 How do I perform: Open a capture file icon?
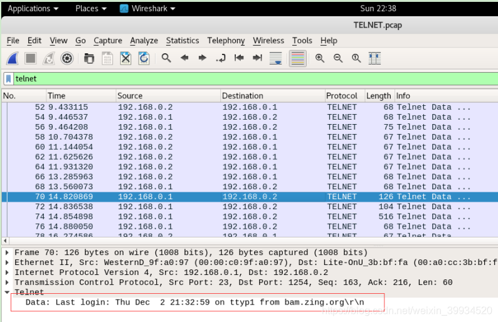tap(89, 58)
